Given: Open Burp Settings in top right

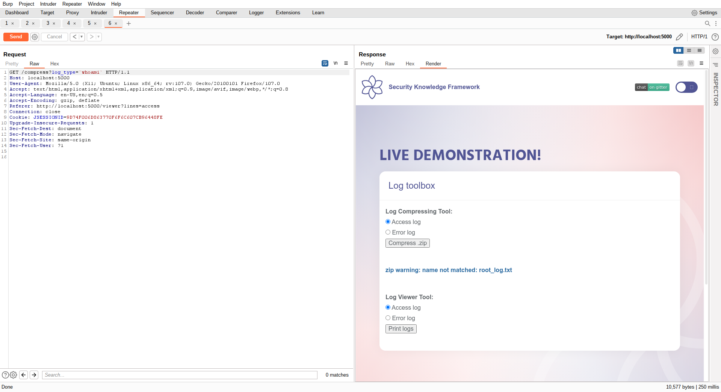Looking at the screenshot, I should (x=704, y=13).
